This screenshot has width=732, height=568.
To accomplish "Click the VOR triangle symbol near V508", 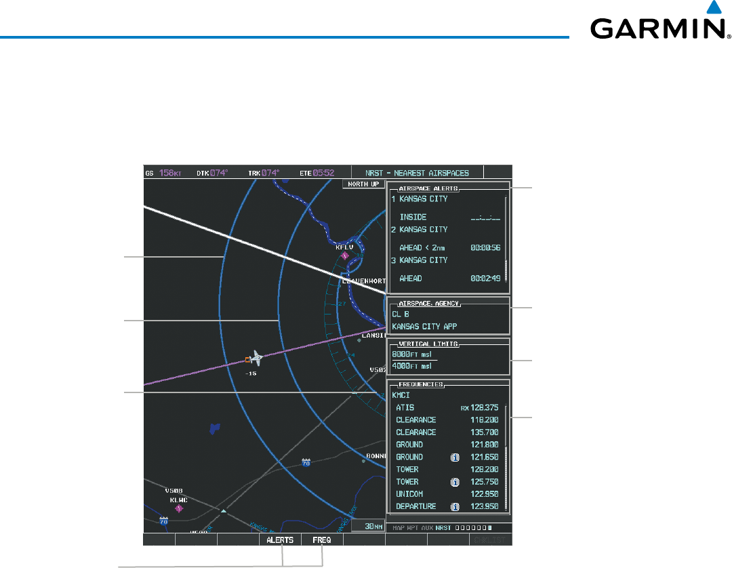I will pos(224,511).
